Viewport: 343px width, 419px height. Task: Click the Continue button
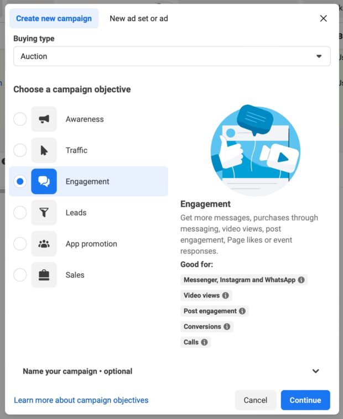pyautogui.click(x=305, y=400)
